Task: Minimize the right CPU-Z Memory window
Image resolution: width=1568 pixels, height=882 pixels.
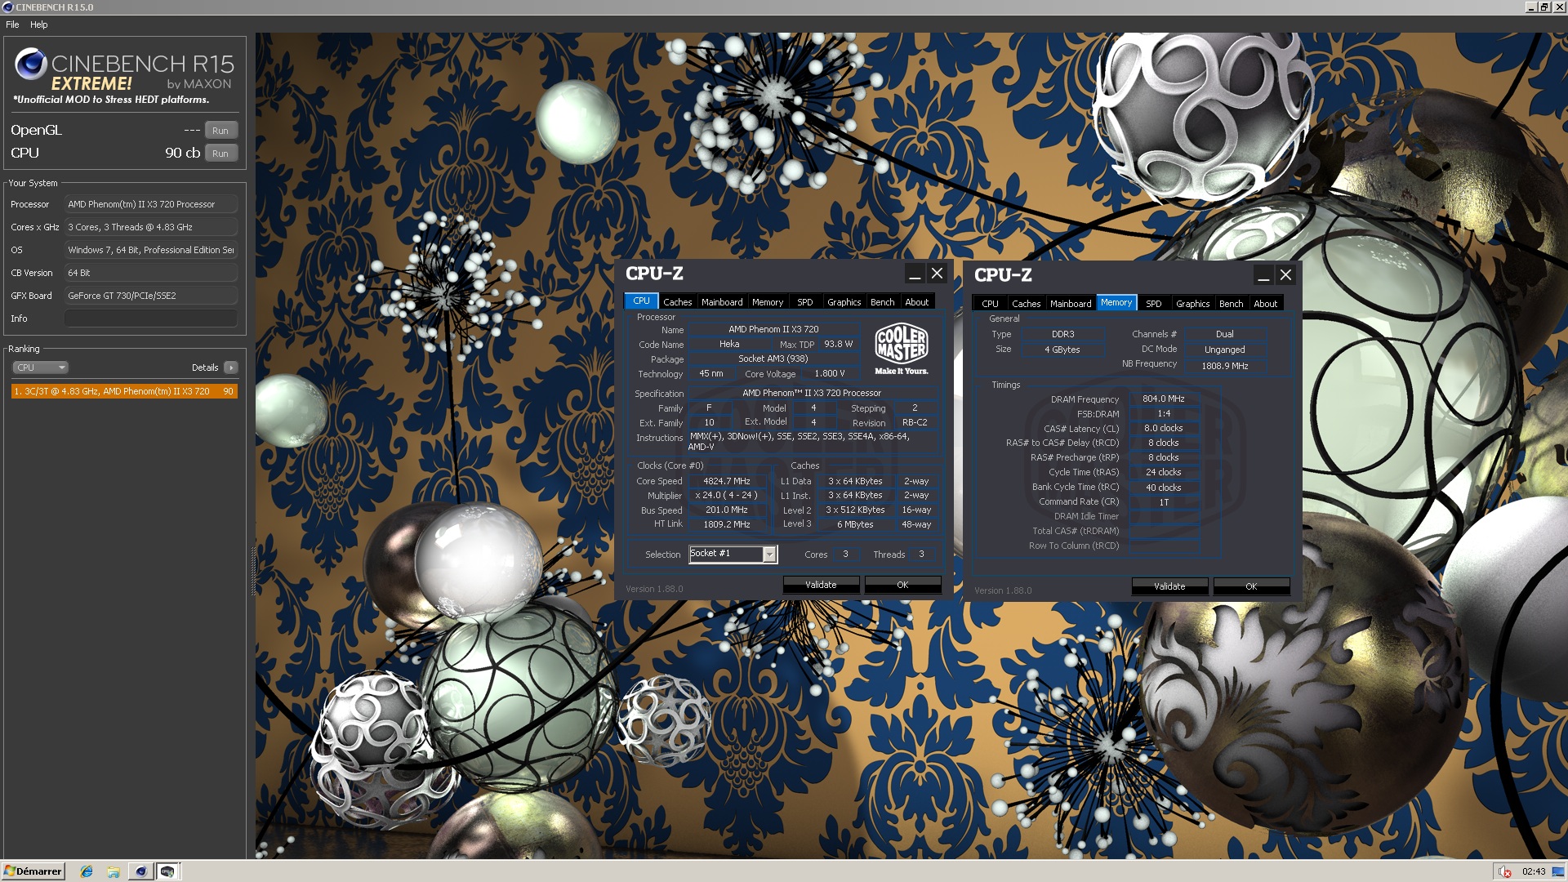Action: [x=1263, y=276]
